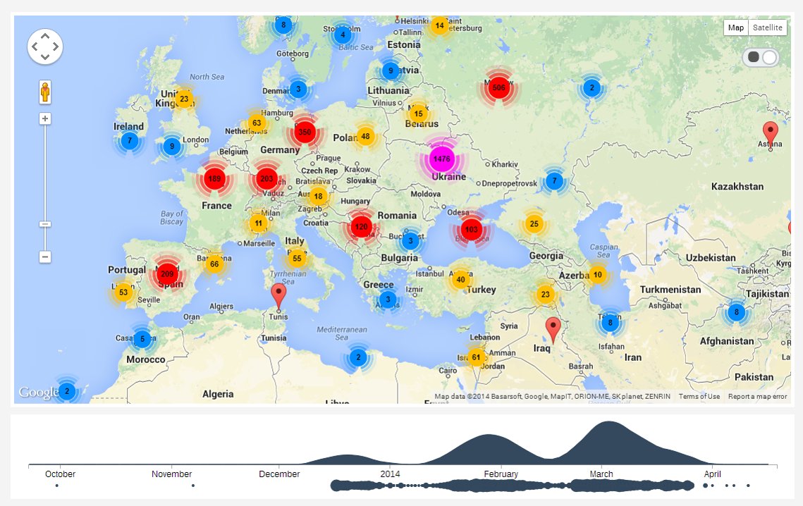Open the red 506 cluster near Moscow
Viewport: 803px width, 506px height.
[498, 87]
